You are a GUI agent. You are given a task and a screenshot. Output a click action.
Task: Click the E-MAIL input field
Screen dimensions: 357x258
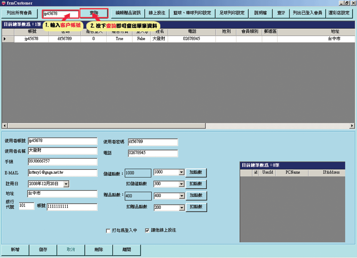pos(62,173)
